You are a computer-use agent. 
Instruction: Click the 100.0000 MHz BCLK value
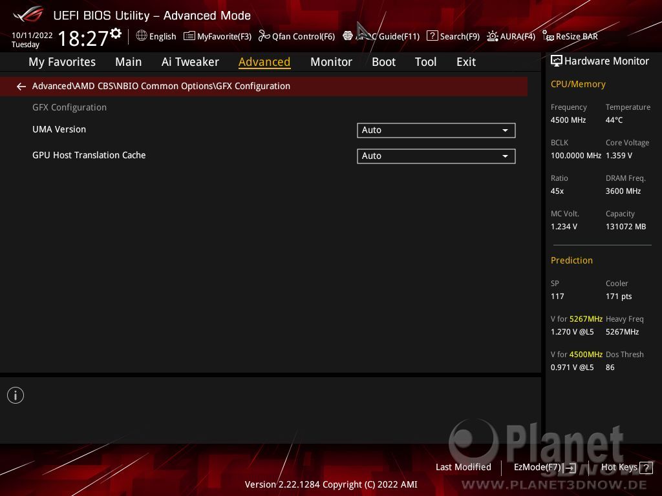(x=576, y=156)
